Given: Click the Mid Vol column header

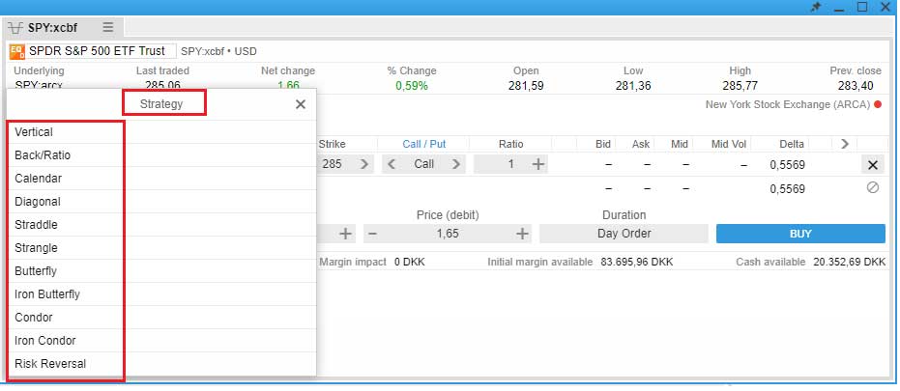Looking at the screenshot, I should pos(728,145).
